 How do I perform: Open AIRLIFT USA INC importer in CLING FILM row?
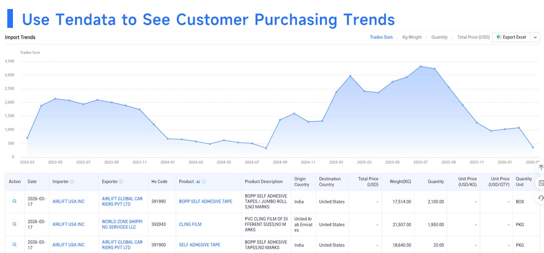tap(69, 224)
